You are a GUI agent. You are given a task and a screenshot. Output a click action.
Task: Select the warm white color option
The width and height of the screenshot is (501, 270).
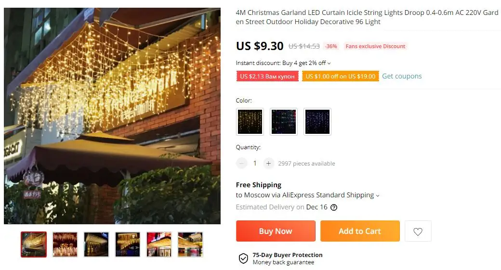pos(250,122)
